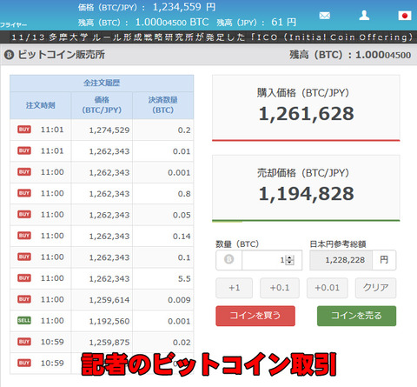The height and width of the screenshot is (387, 417).
Task: Add one bitcoin with +1 button
Action: tap(234, 288)
